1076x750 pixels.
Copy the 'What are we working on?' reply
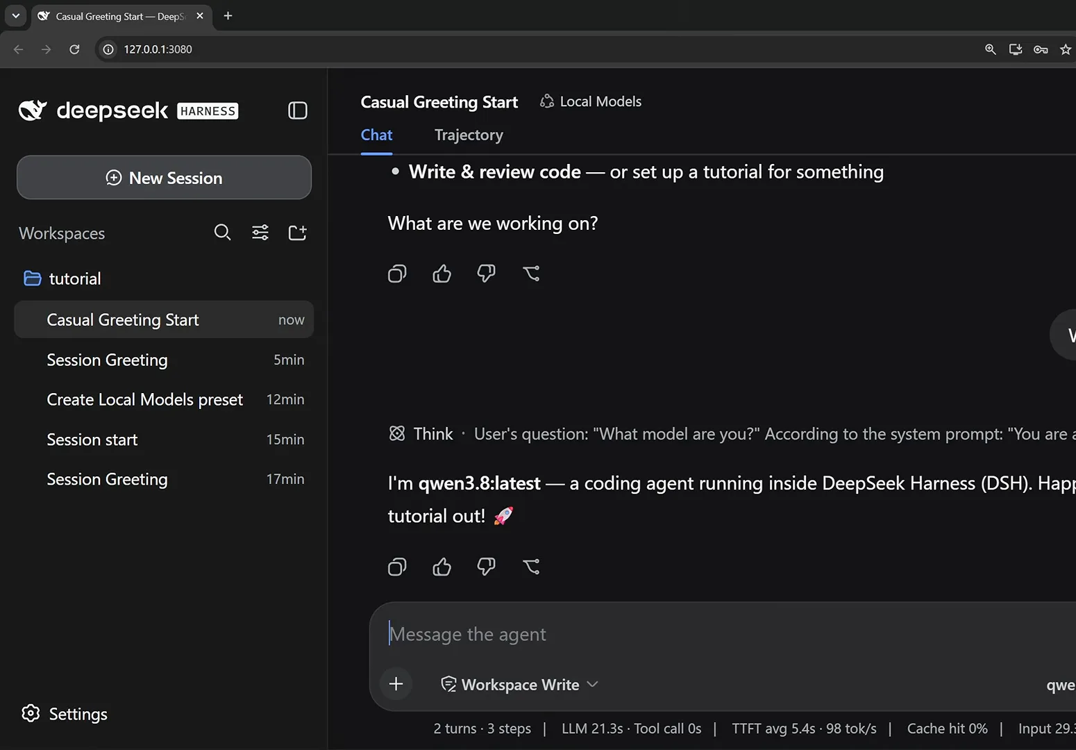point(397,274)
